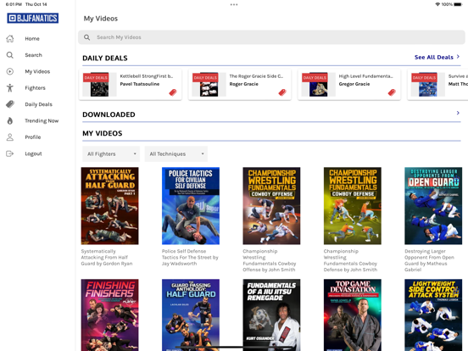Viewport: 468px width, 351px height.
Task: Click 'Gregor Gracie' instructor name
Action: (x=354, y=84)
